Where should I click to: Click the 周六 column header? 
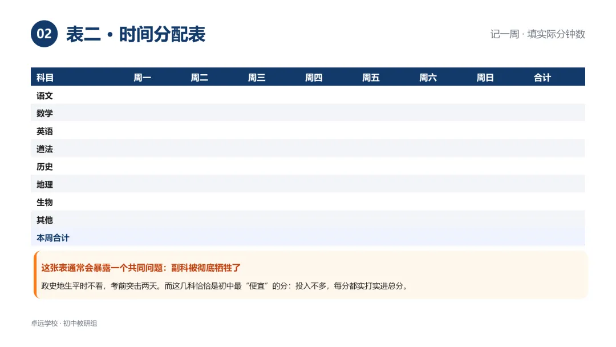428,78
